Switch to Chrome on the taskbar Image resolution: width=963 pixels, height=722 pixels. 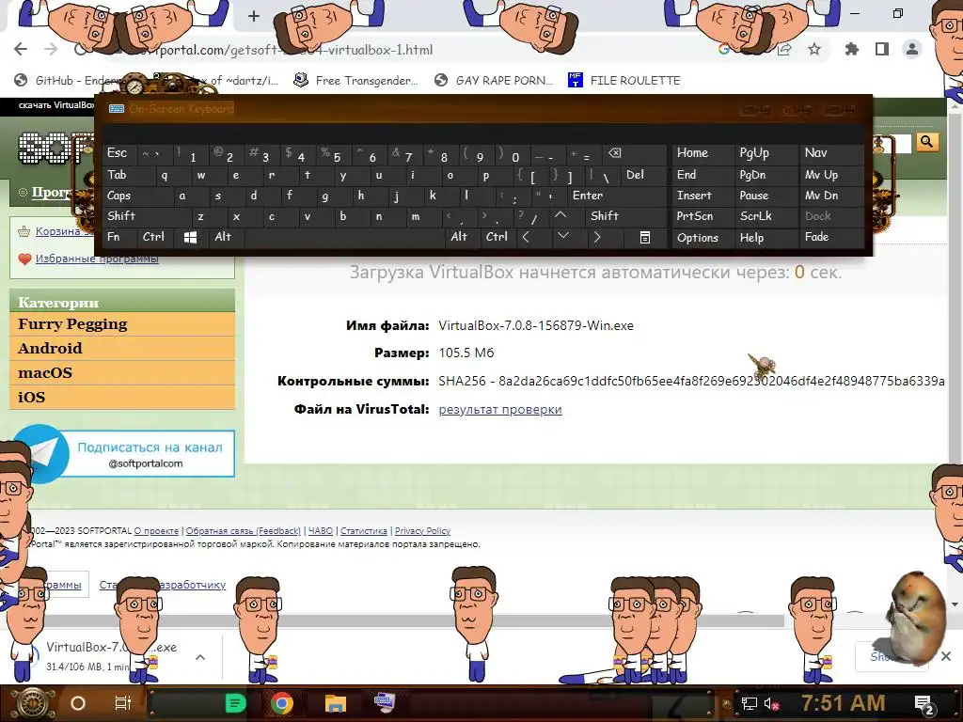pos(282,703)
